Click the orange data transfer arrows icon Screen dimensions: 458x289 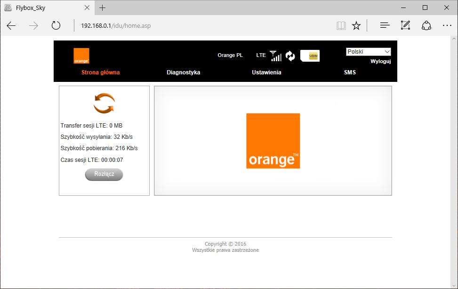(104, 103)
